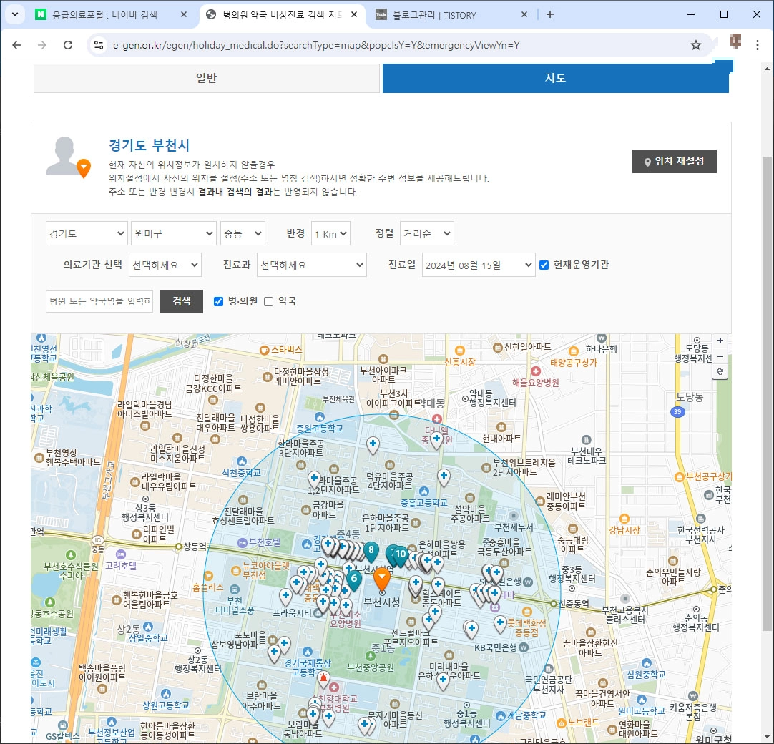Click the 위치 재설정 location reset button
Screen dimensions: 774x744
(673, 161)
